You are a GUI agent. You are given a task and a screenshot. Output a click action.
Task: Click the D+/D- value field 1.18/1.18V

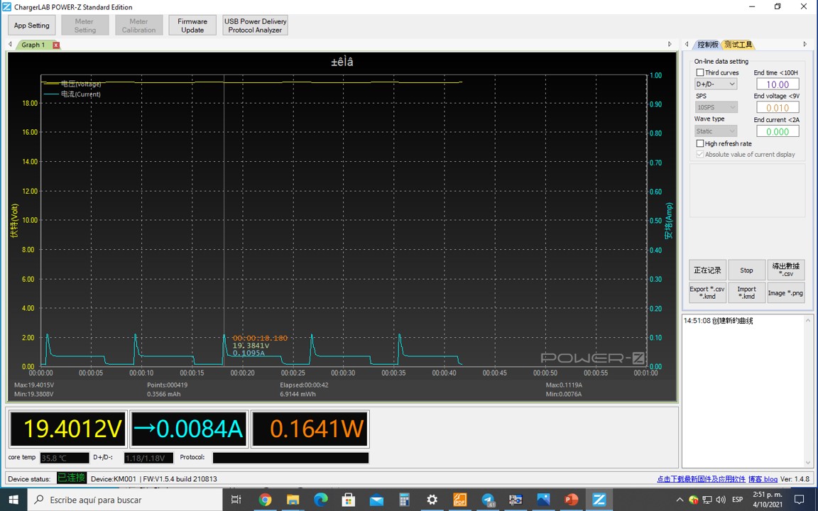tap(148, 458)
